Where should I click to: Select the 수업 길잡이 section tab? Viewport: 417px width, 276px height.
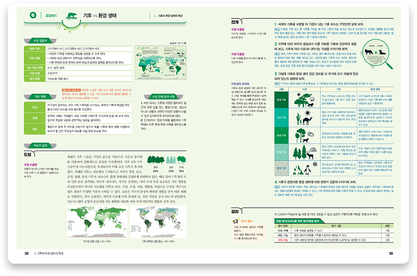click(x=40, y=41)
